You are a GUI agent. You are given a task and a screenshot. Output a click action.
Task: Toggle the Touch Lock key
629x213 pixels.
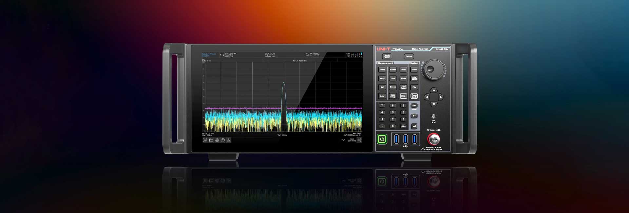coord(414,96)
